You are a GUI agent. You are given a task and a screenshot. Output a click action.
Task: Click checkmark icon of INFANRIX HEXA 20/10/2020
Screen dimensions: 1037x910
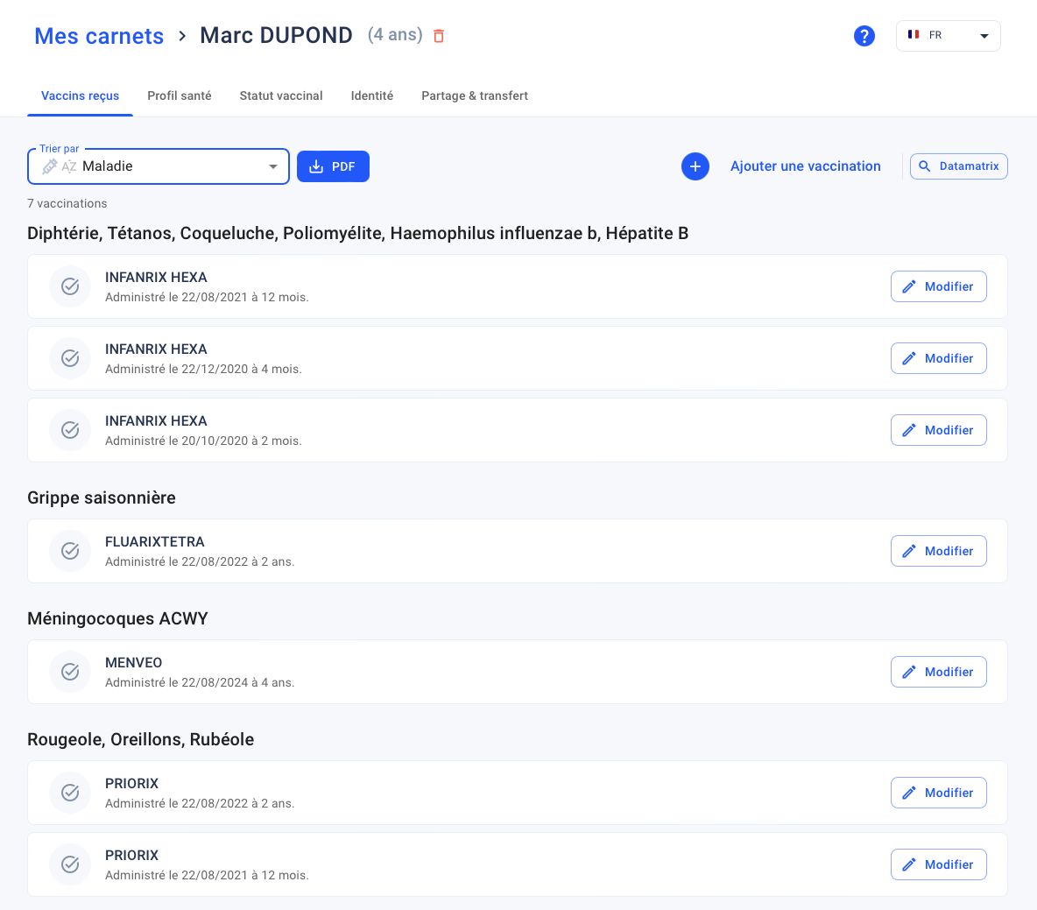pyautogui.click(x=70, y=430)
